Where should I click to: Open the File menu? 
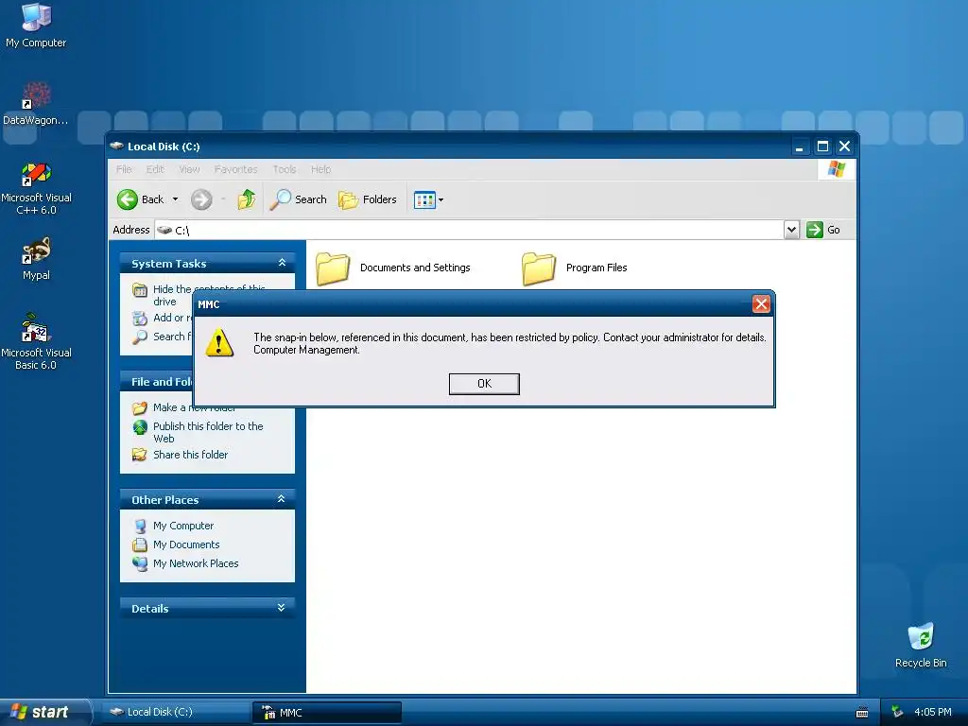pyautogui.click(x=124, y=169)
